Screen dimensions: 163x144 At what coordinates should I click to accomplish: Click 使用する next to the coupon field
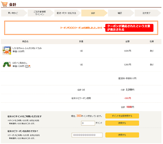122,135
